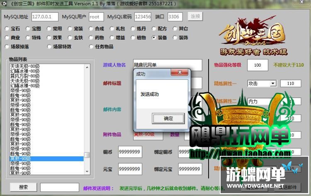The image size is (311, 196).
Task: Open the 精炼属性二 combo box showing 内力
Action: coord(262,101)
